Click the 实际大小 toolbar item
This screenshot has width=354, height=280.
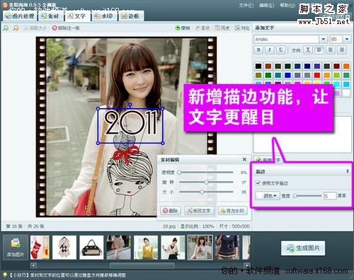pyautogui.click(x=35, y=28)
